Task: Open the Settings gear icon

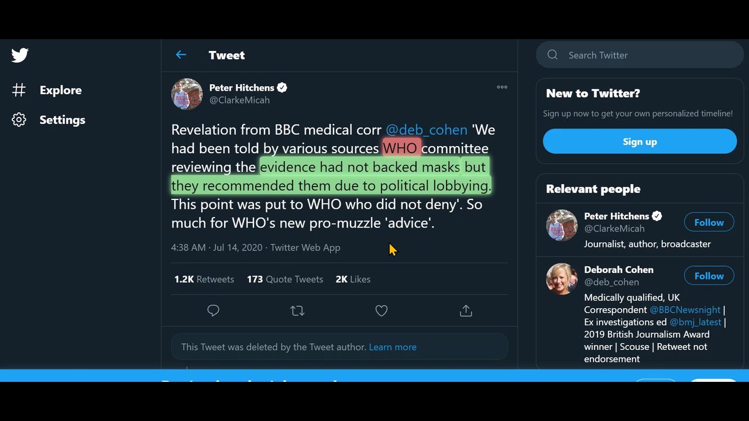Action: (x=19, y=120)
